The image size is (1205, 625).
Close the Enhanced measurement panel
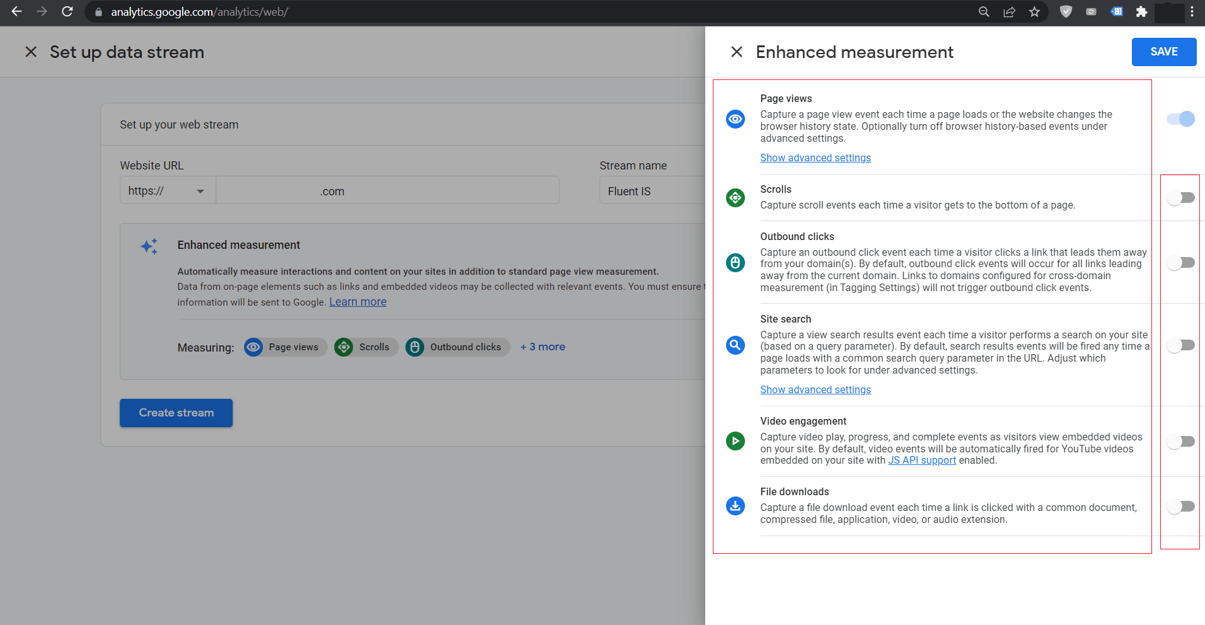point(736,52)
